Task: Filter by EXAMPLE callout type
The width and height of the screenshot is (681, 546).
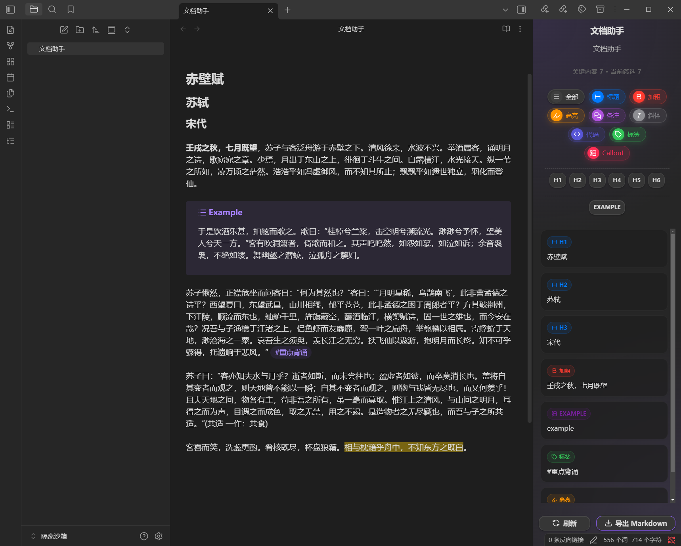Action: [x=607, y=207]
